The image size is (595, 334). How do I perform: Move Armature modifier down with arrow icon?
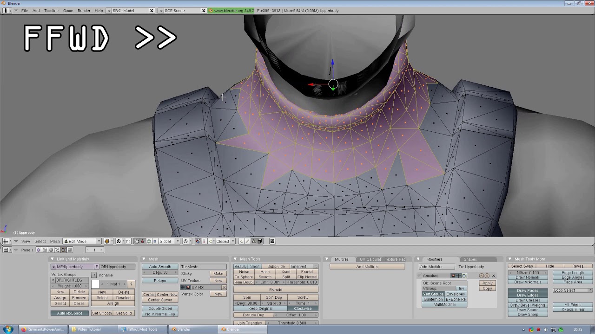pos(487,276)
